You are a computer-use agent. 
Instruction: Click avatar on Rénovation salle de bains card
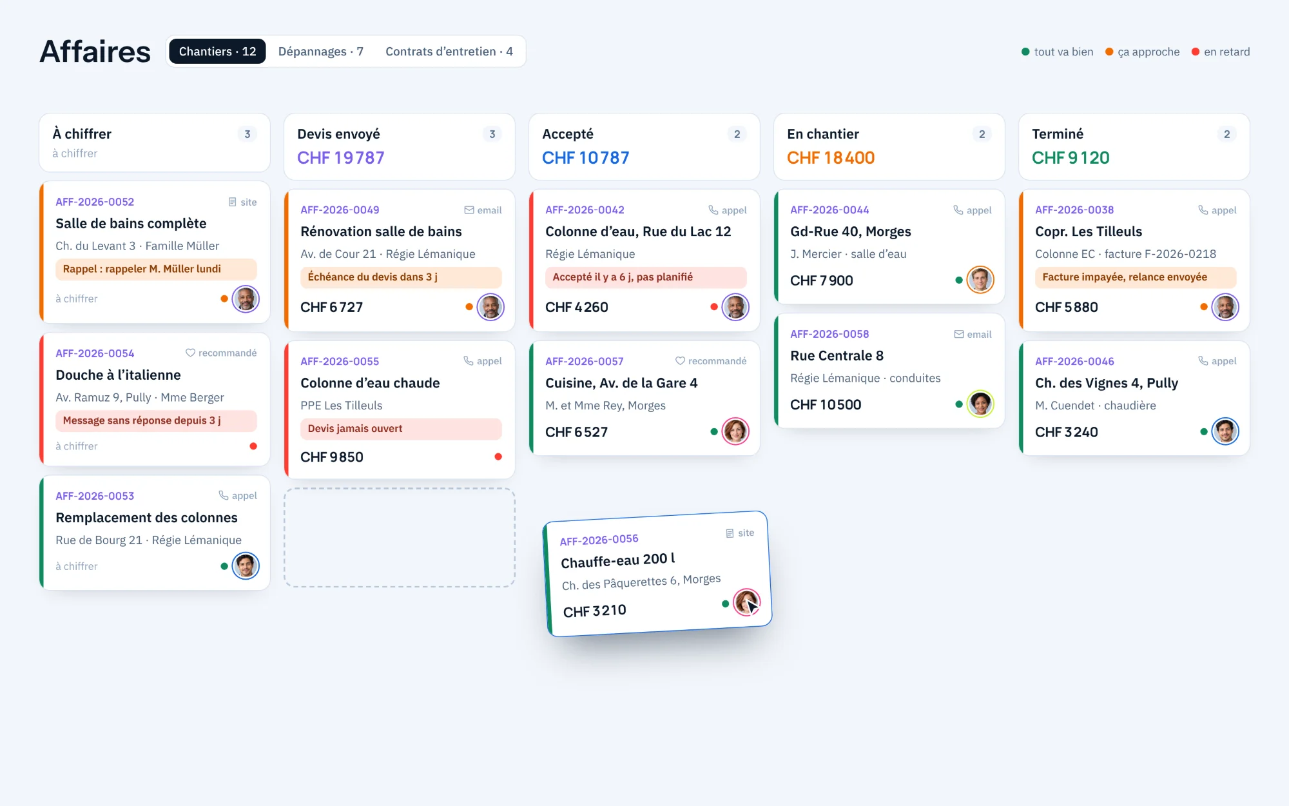pos(490,307)
